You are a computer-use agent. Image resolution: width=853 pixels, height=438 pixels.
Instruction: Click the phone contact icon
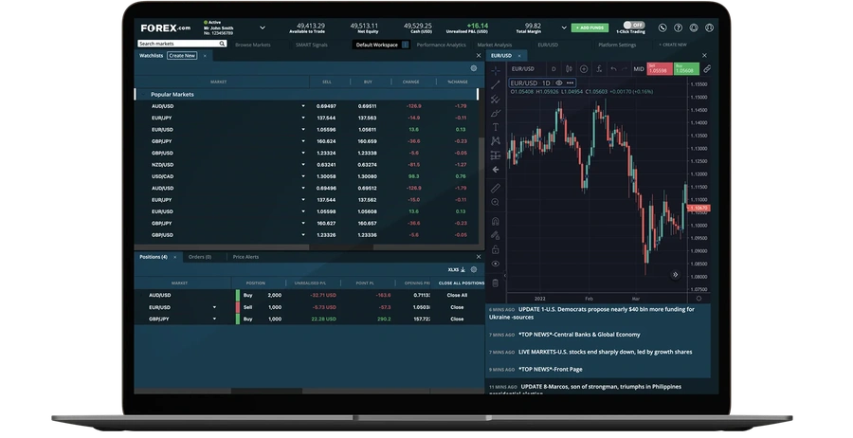pos(662,27)
